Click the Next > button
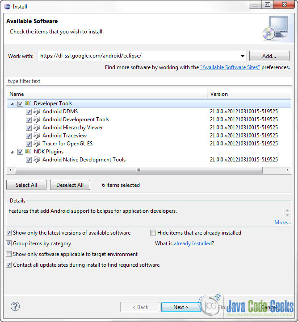The width and height of the screenshot is (298, 322). click(181, 307)
